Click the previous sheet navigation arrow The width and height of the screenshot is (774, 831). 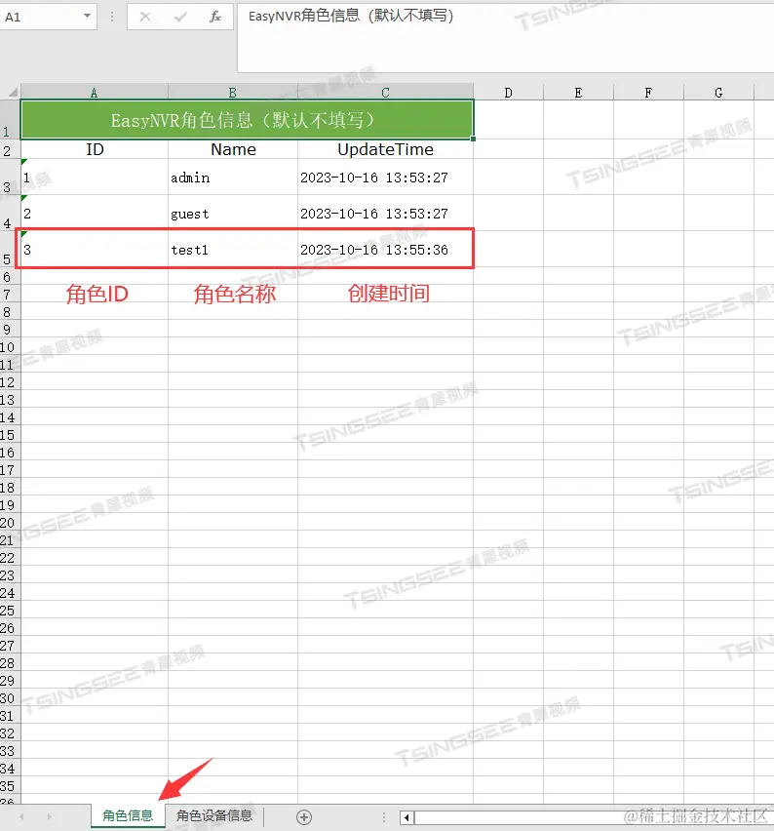coord(21,816)
